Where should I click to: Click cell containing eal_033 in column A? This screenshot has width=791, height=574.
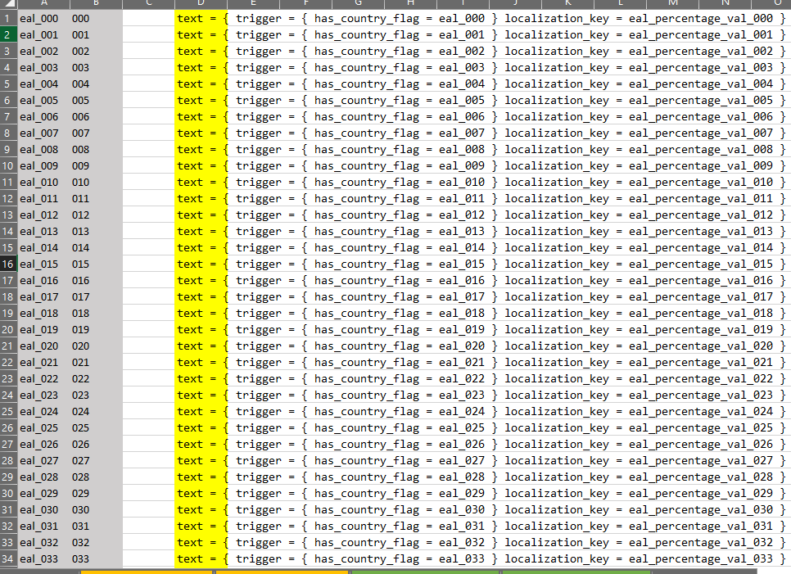coord(43,559)
